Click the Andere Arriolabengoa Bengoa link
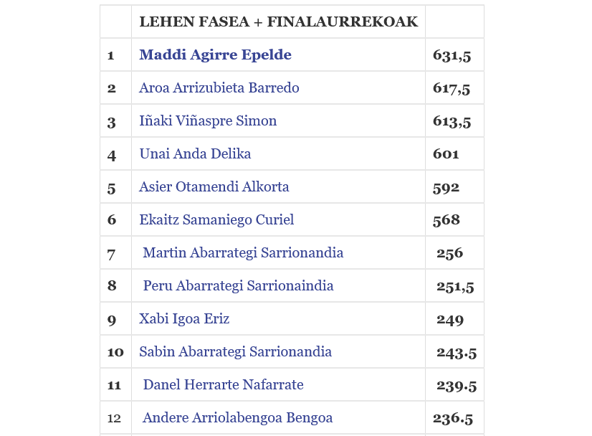The height and width of the screenshot is (436, 592). [237, 418]
